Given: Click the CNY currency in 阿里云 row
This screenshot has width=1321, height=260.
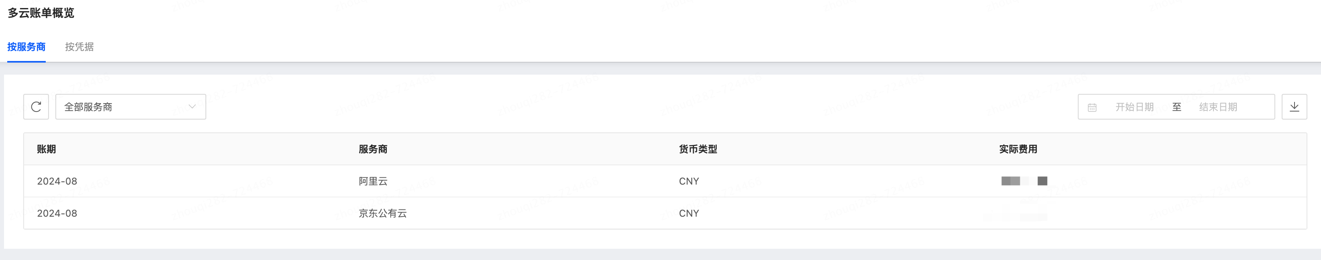Looking at the screenshot, I should coord(689,181).
